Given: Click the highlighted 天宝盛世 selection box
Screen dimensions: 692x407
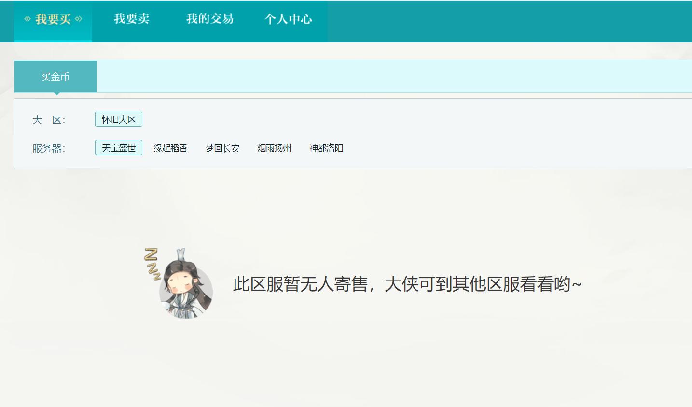Looking at the screenshot, I should click(118, 148).
